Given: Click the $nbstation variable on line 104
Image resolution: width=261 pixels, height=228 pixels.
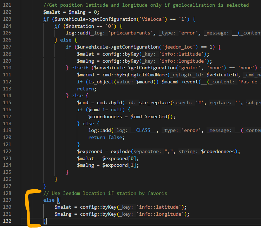Looking at the screenshot, I should tap(80, 26).
